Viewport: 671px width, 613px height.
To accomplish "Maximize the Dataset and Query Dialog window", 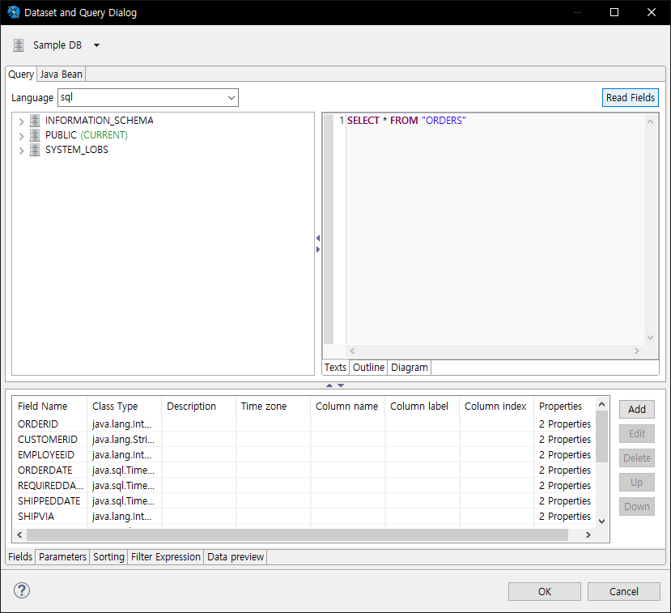I will pos(614,12).
